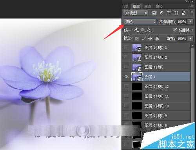Filter layers by smart object type
This screenshot has width=196, height=150.
tap(183, 13)
